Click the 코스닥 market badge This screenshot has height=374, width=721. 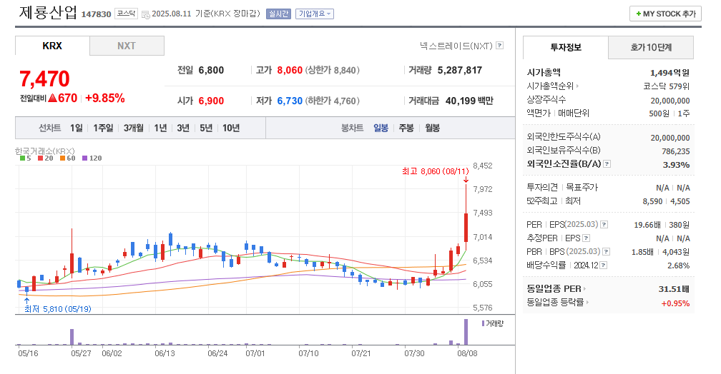126,14
